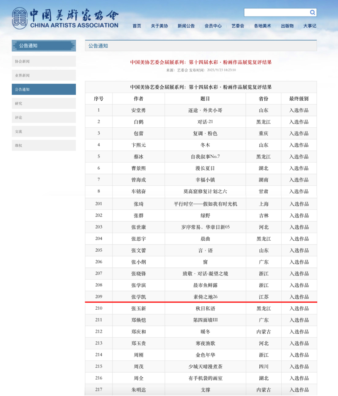Click the red article title heading
Viewport: 338px width, 396px height.
pos(201,62)
